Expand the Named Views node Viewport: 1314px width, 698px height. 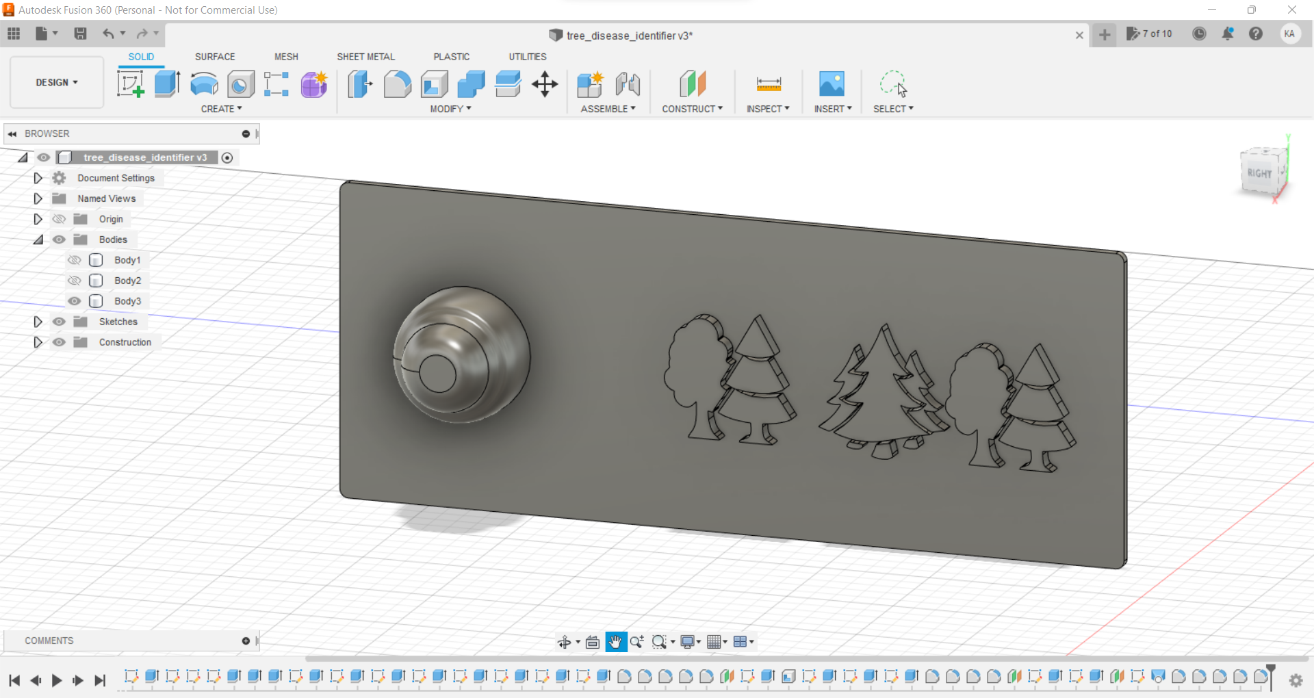38,198
